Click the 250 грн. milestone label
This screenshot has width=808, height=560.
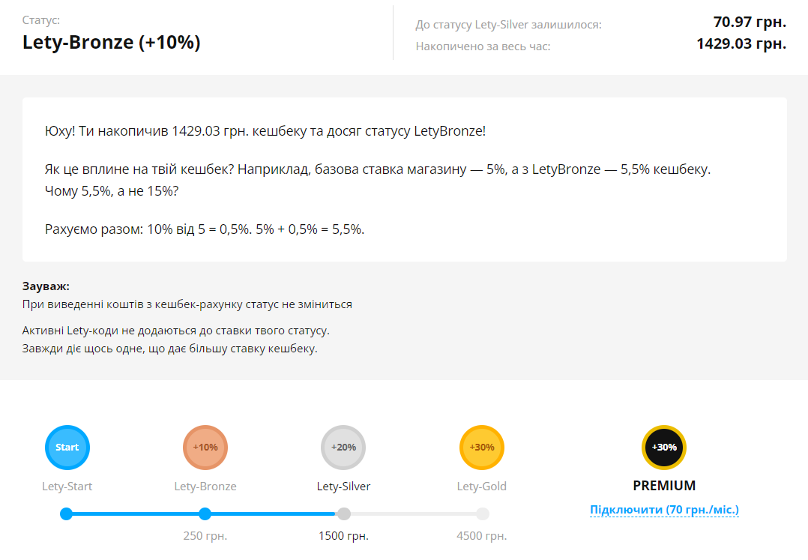205,535
